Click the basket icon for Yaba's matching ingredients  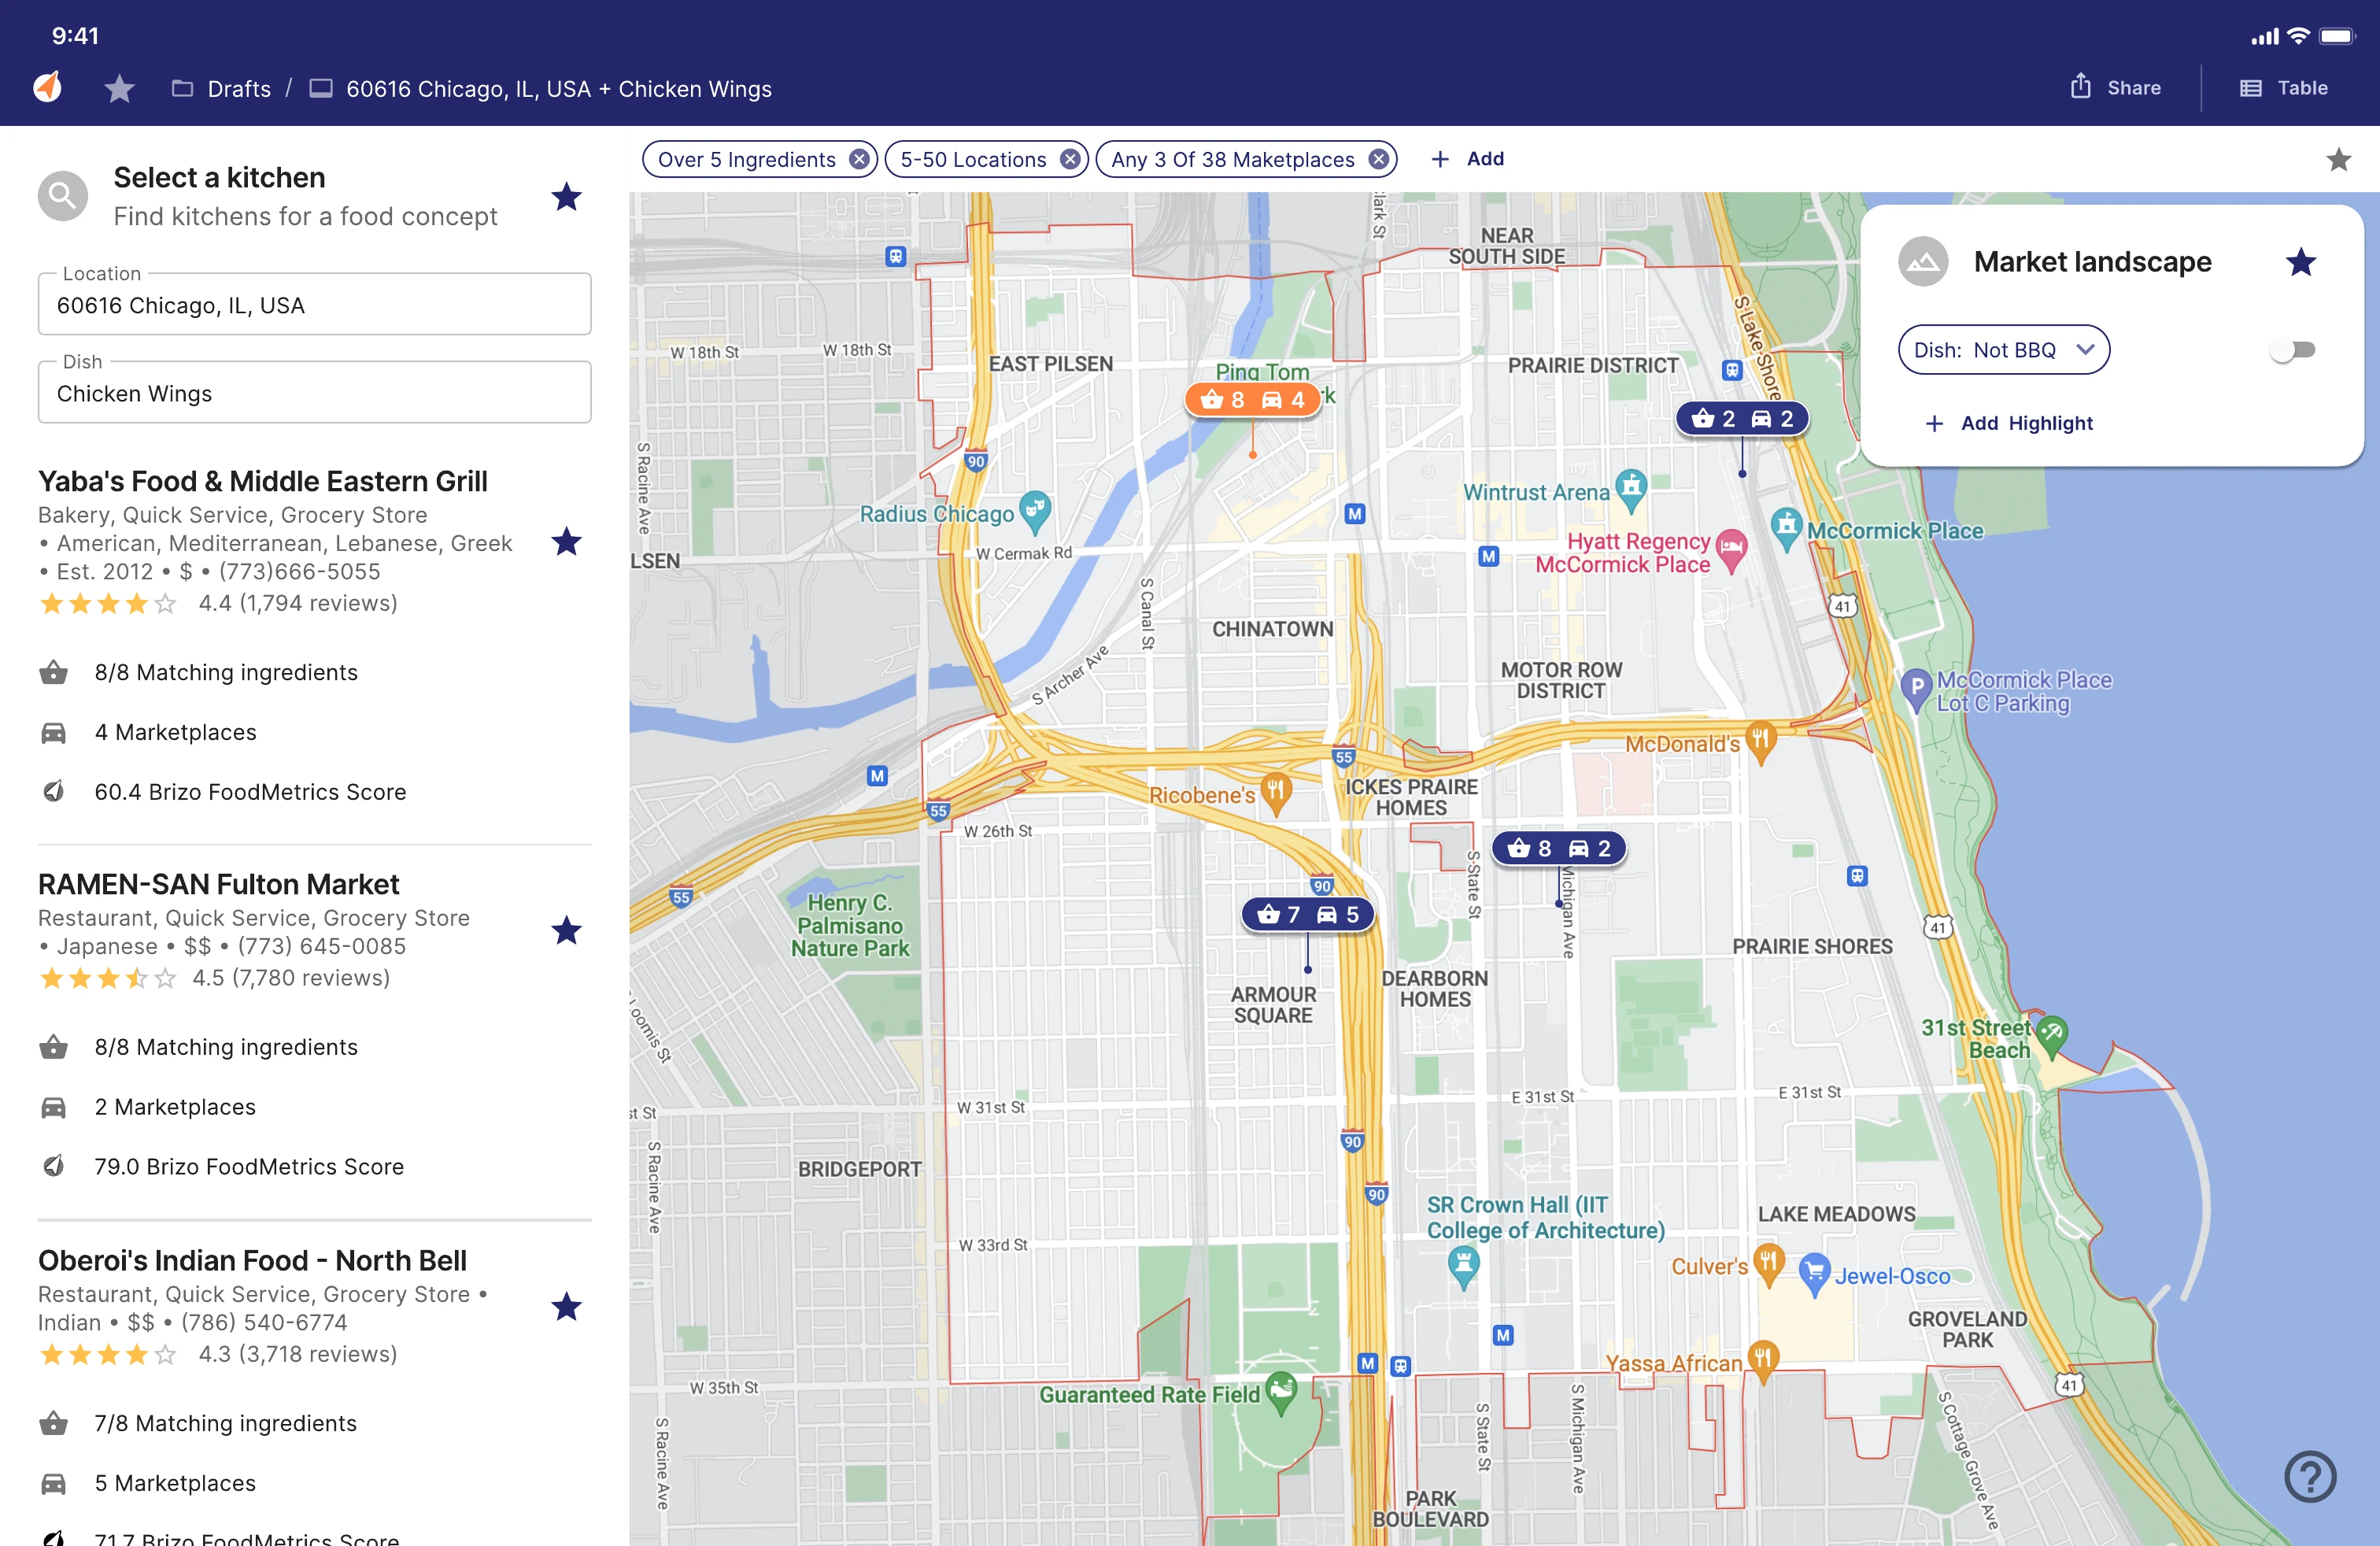pyautogui.click(x=54, y=672)
